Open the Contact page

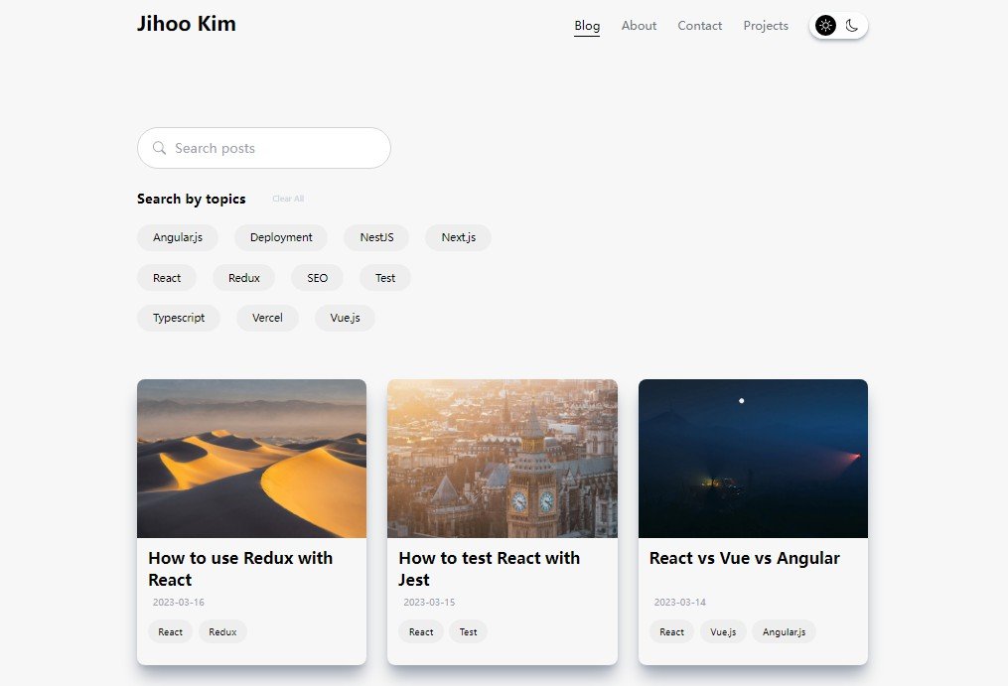(x=699, y=25)
